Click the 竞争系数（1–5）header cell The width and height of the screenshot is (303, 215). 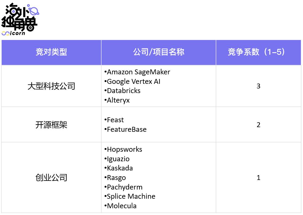(x=258, y=52)
